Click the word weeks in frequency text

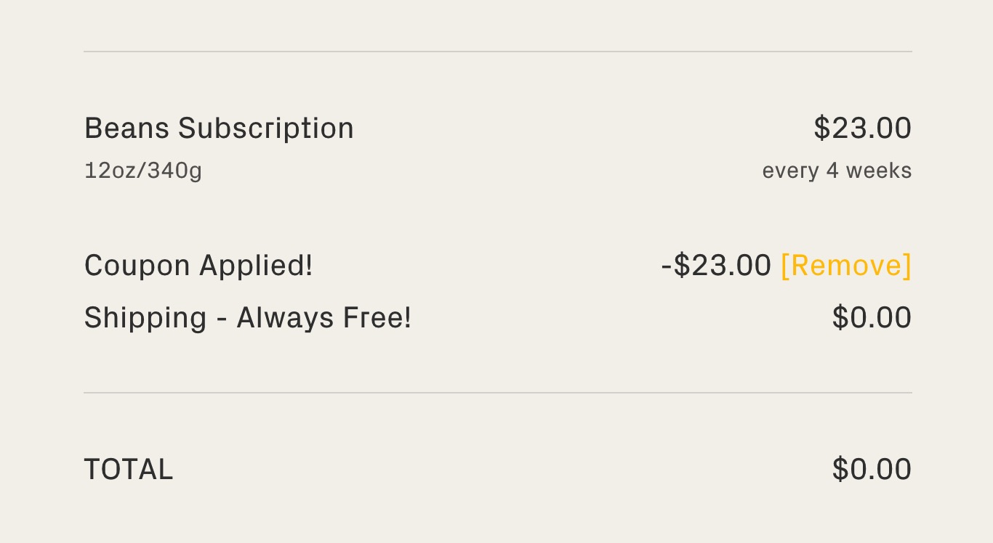click(x=879, y=171)
